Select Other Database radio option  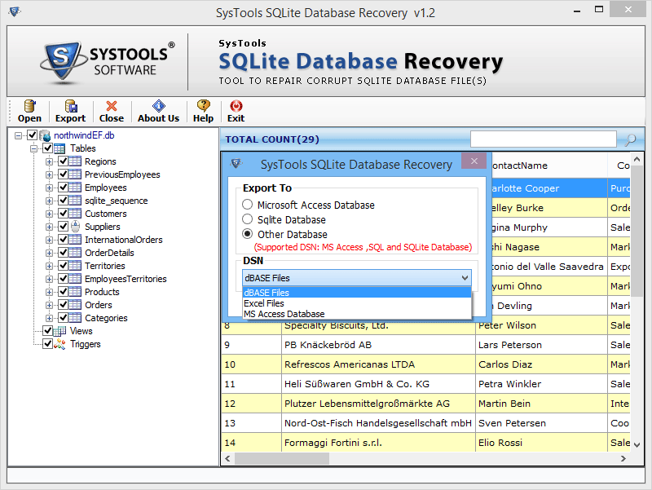pos(248,234)
